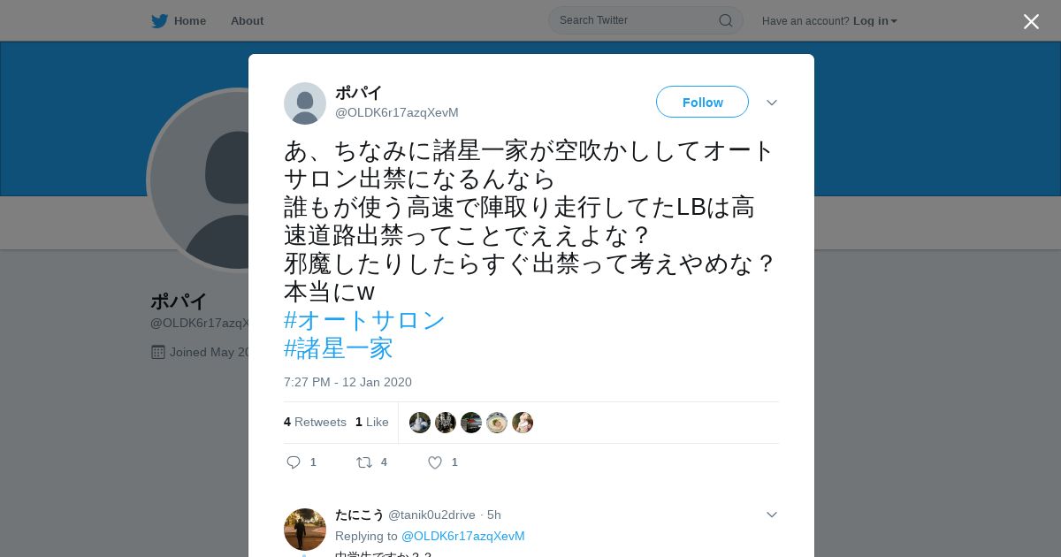The image size is (1061, 557).
Task: Open ポパイ's profile avatar in the tweet
Action: coord(305,103)
